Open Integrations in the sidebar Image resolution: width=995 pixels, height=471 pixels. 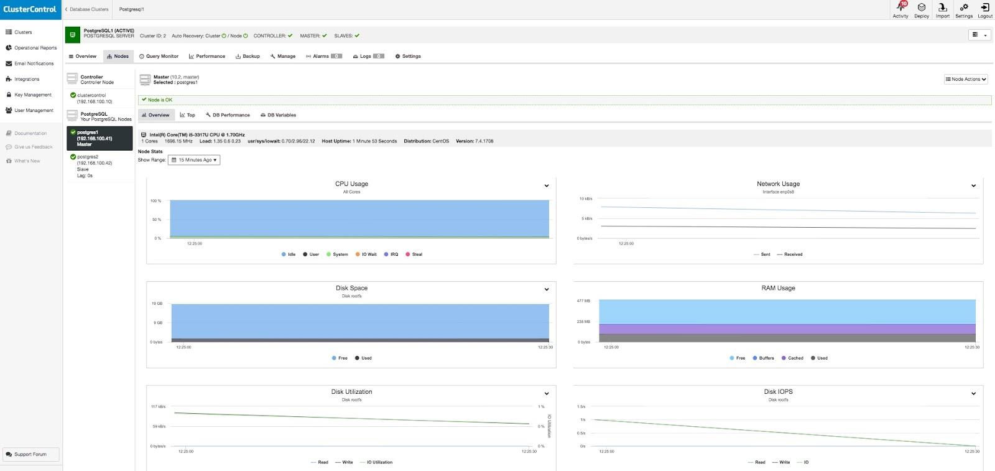[22, 79]
